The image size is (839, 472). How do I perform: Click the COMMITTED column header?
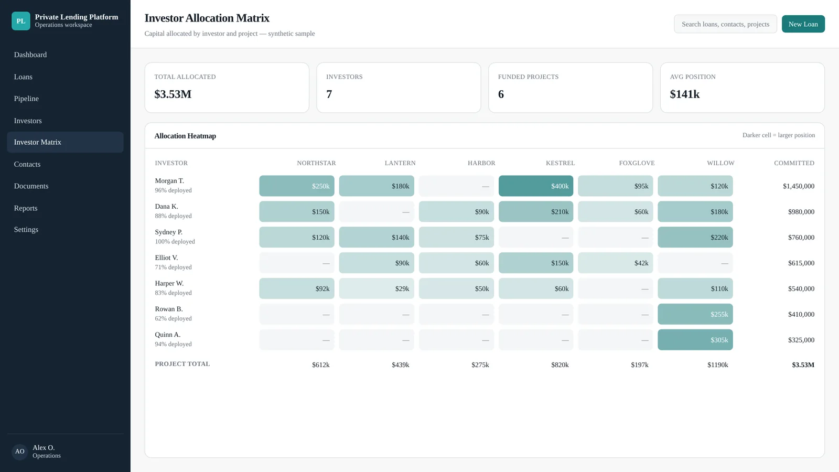point(794,163)
